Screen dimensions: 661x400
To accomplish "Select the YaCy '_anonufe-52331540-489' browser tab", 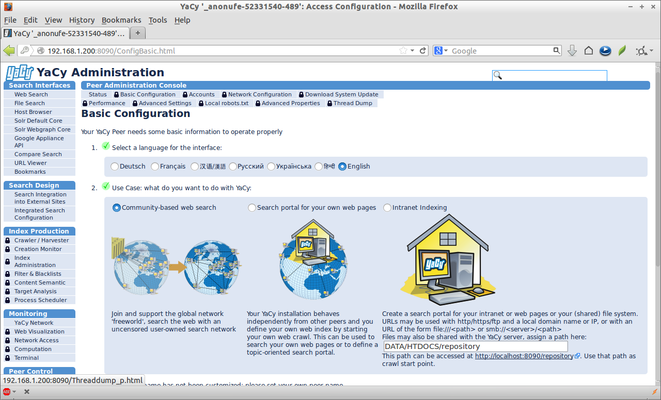I will (65, 34).
